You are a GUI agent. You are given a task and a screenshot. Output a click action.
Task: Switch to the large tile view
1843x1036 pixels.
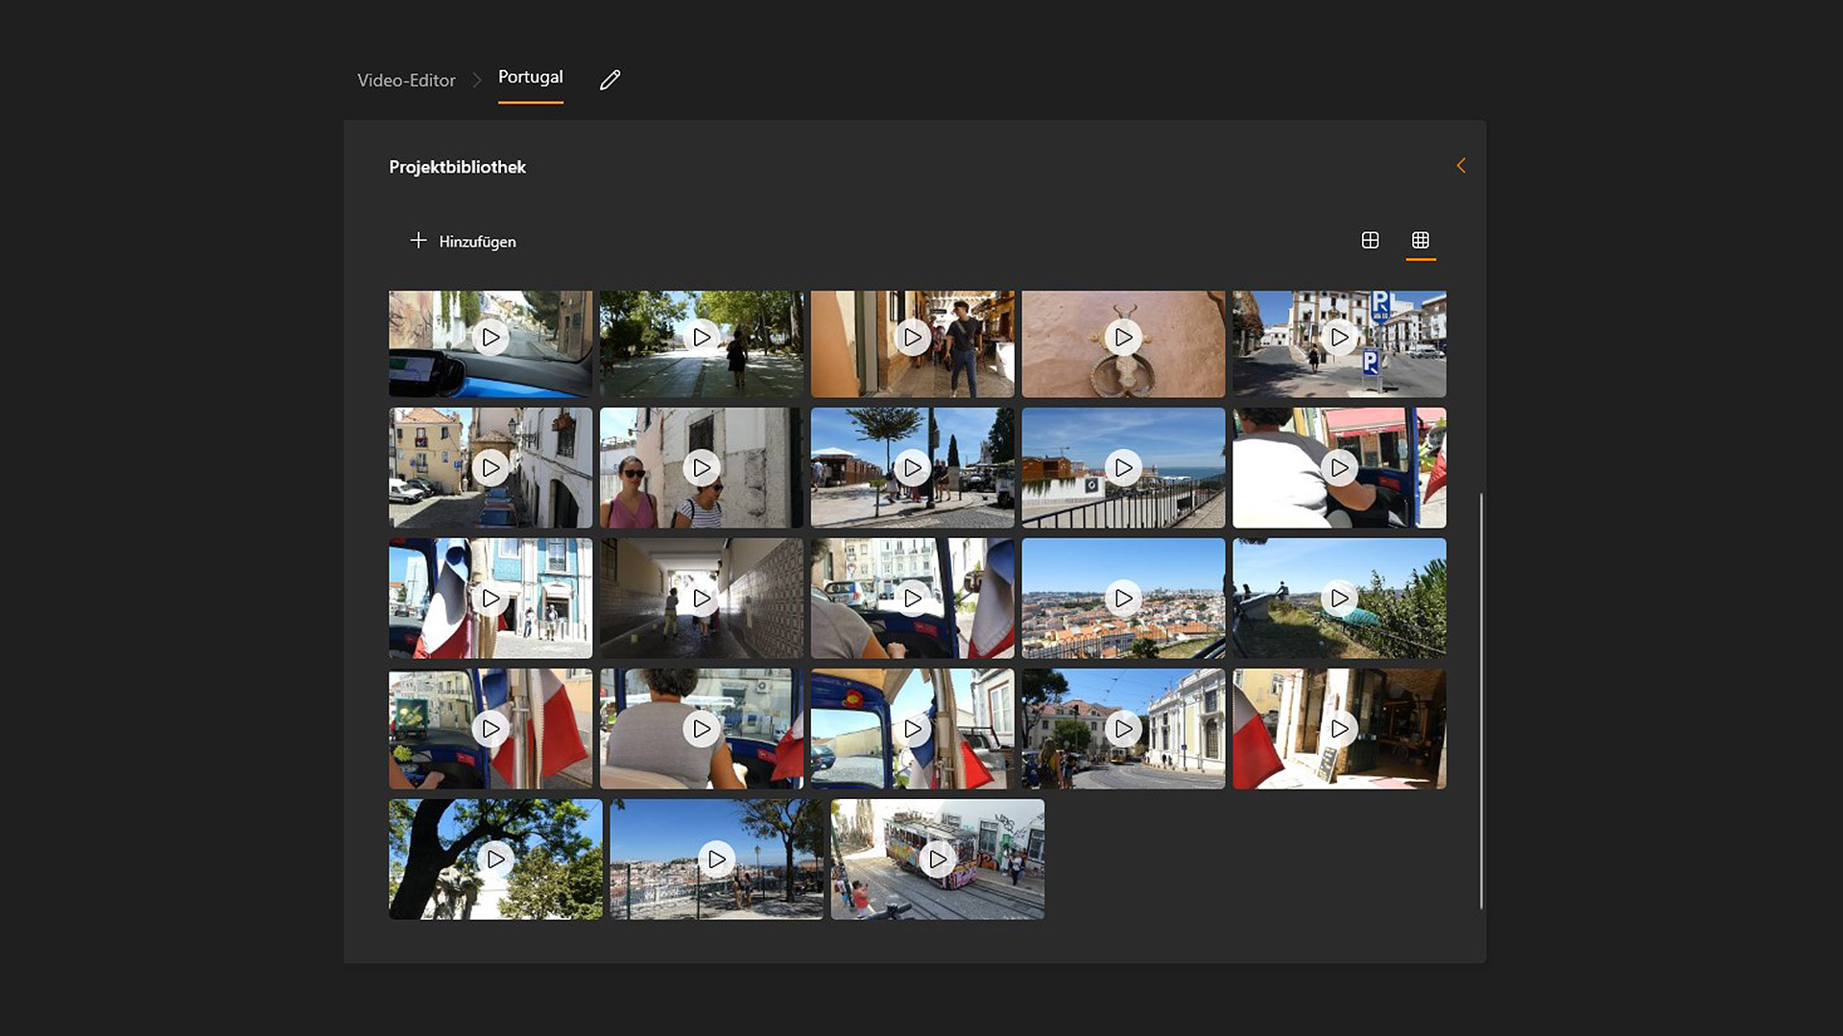(x=1370, y=241)
